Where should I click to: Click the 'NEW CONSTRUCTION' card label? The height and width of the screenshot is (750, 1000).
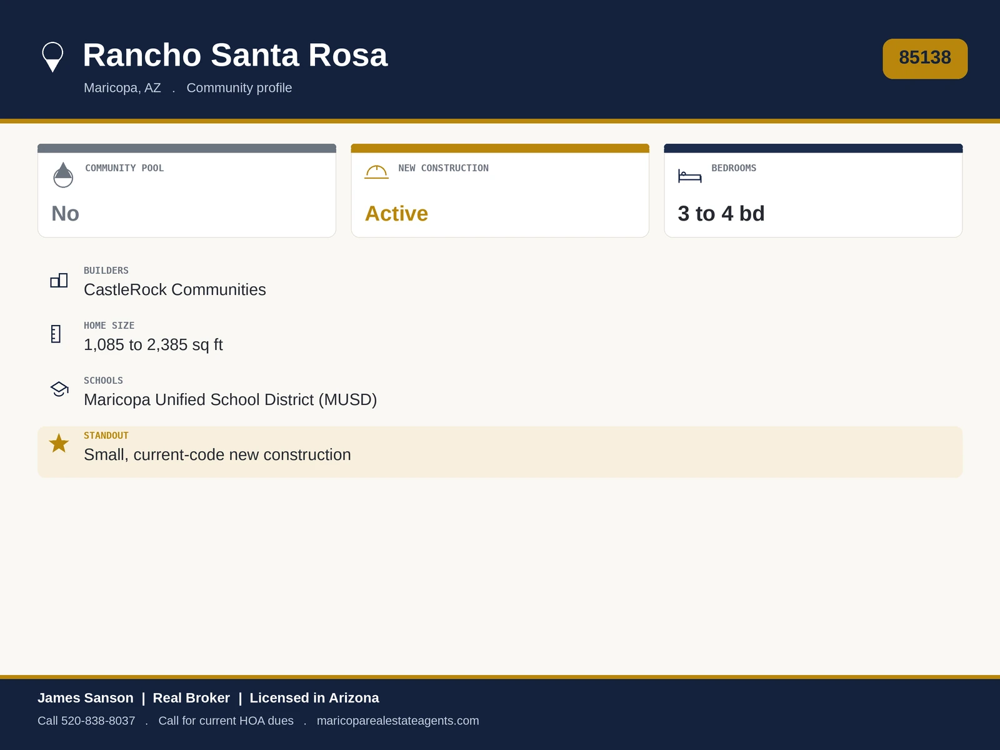(x=444, y=168)
